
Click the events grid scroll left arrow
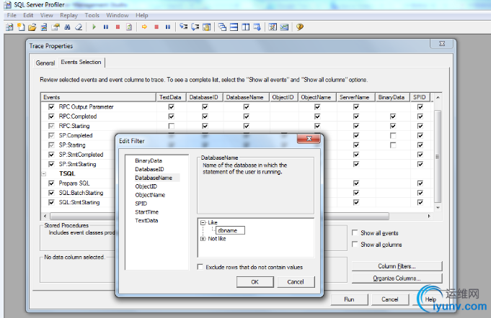45,216
